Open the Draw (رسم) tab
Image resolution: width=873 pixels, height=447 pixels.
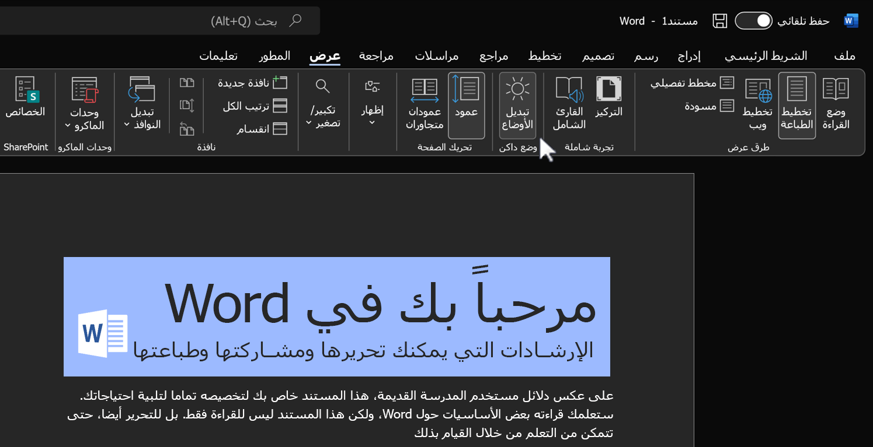(646, 56)
